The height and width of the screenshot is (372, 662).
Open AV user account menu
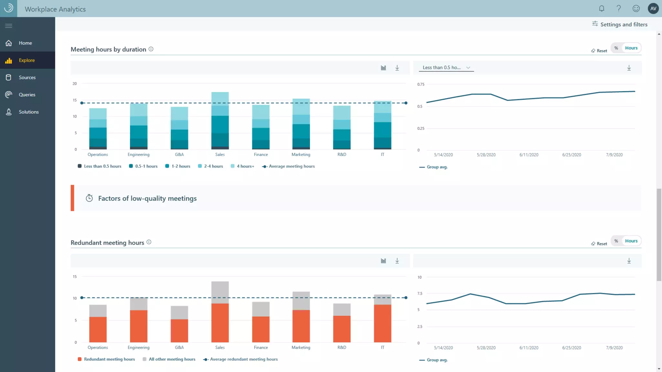[653, 9]
